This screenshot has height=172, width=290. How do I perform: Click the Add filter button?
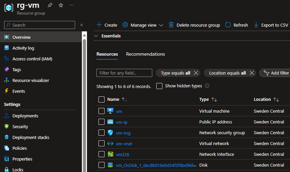click(275, 73)
